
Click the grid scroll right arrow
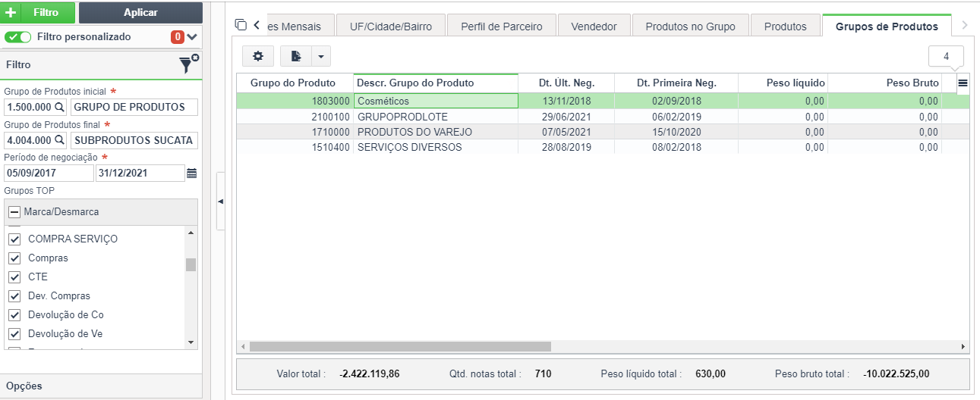pos(963,346)
